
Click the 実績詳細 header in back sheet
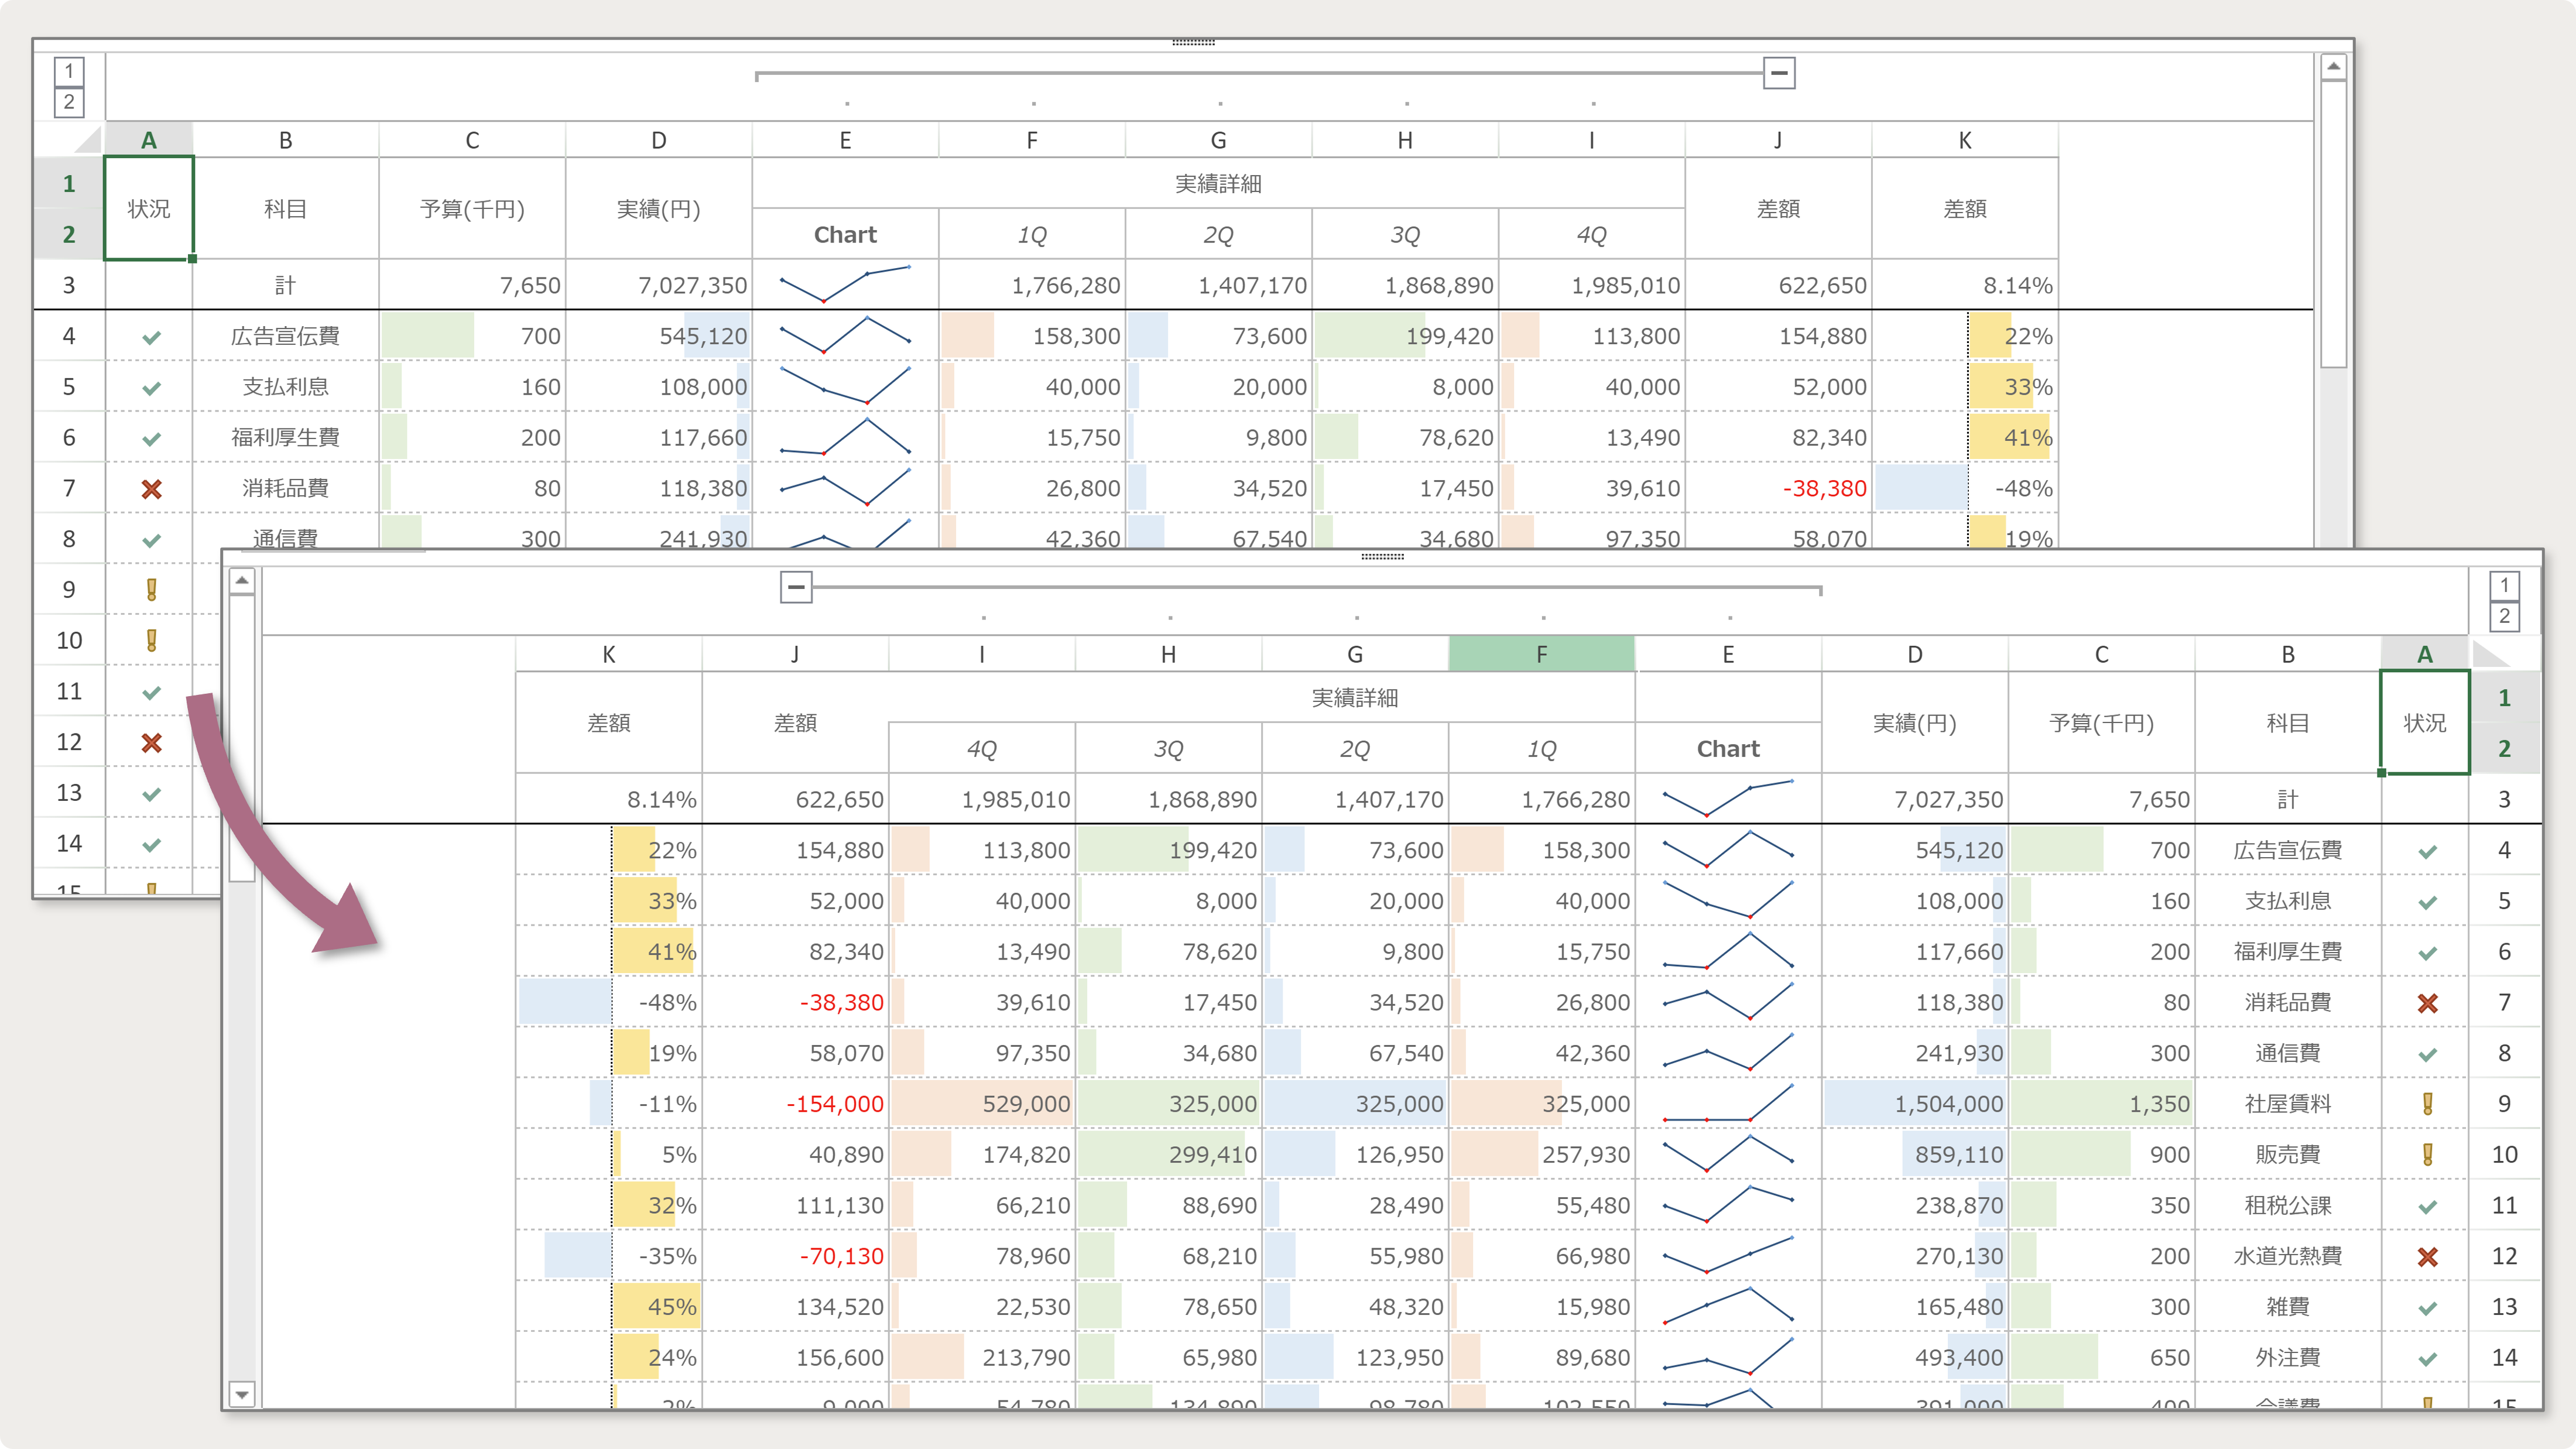click(1218, 183)
